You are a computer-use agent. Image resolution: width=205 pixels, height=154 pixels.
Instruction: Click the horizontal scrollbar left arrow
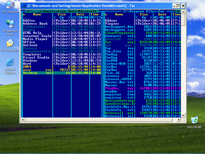(23, 120)
